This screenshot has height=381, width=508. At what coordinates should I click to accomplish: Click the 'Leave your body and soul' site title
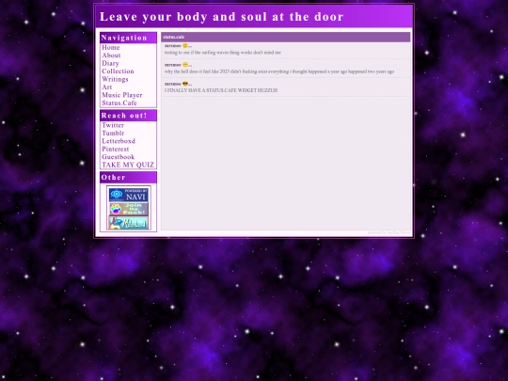pos(222,17)
